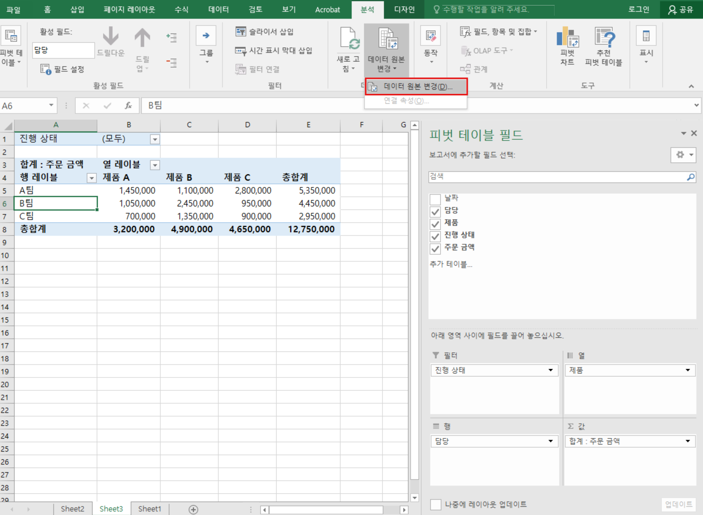Switch to the Sheet1 worksheet tab
The width and height of the screenshot is (703, 515).
point(149,509)
